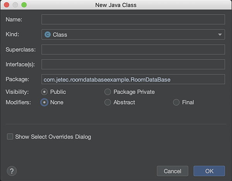
Task: Click the green zoom window button
Action: click(24, 5)
